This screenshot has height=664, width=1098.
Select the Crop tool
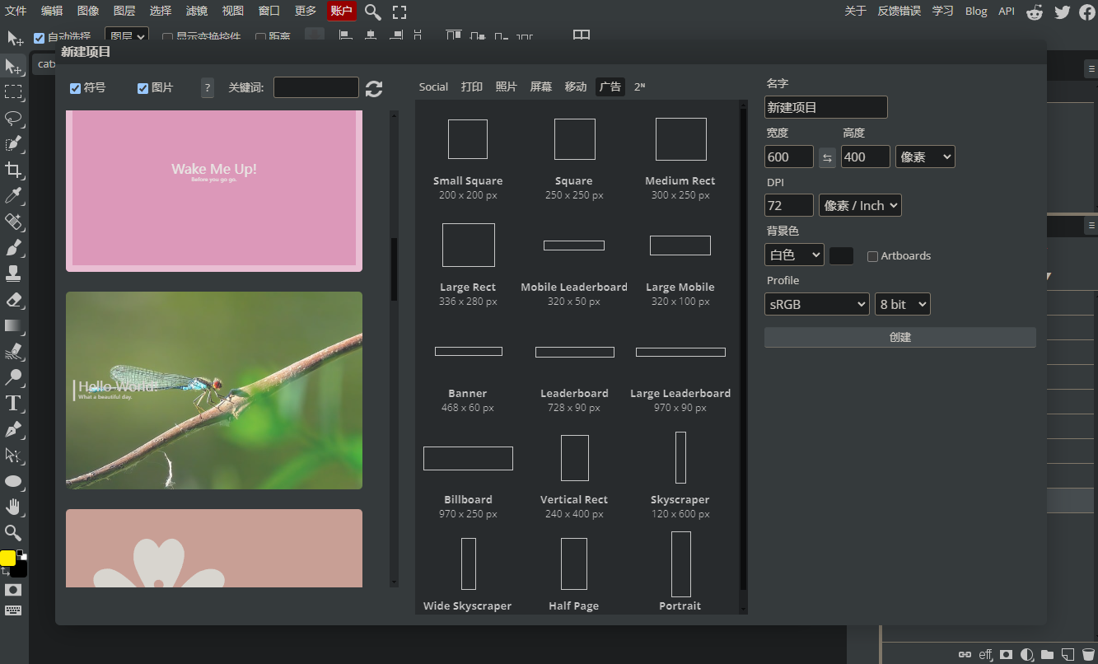point(13,170)
